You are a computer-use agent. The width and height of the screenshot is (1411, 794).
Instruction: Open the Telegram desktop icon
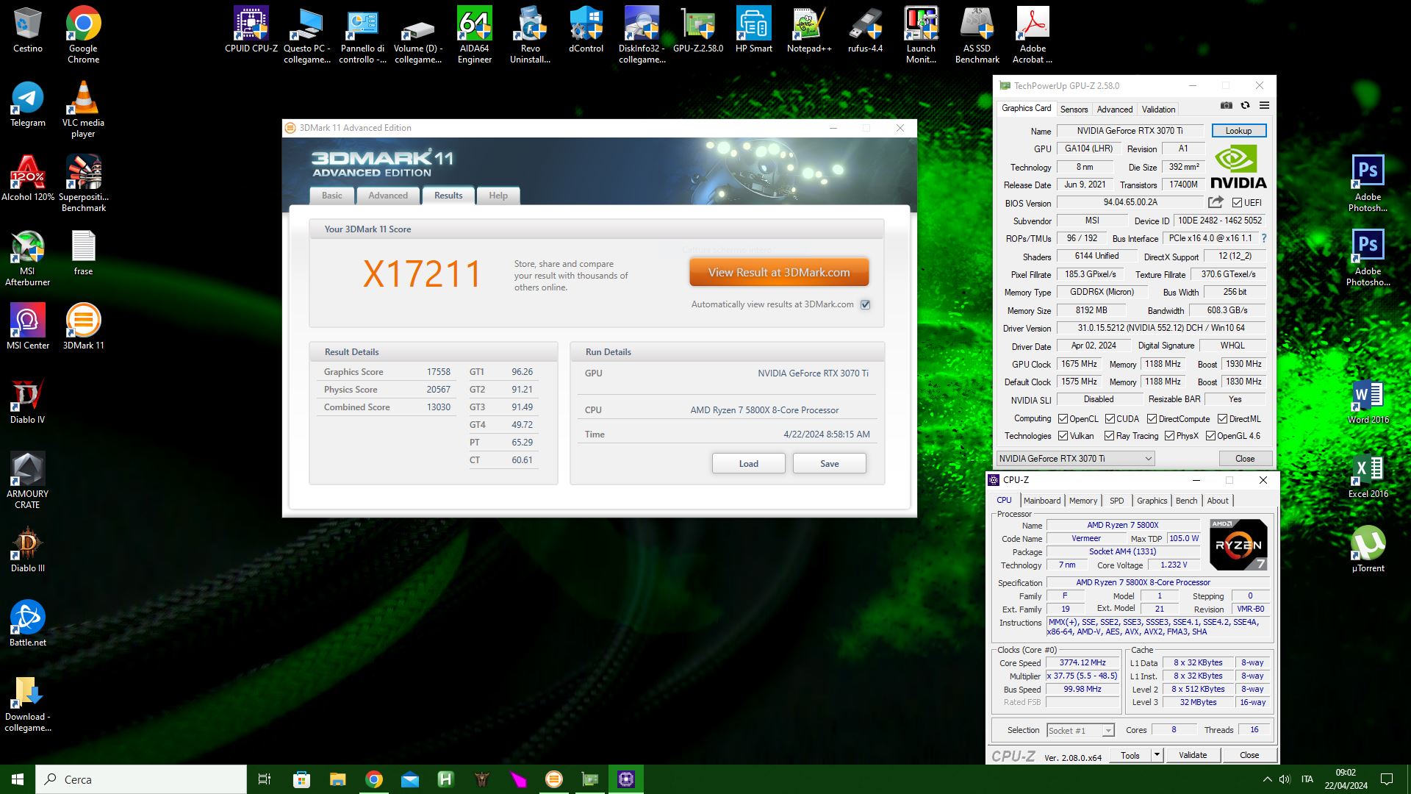coord(28,105)
